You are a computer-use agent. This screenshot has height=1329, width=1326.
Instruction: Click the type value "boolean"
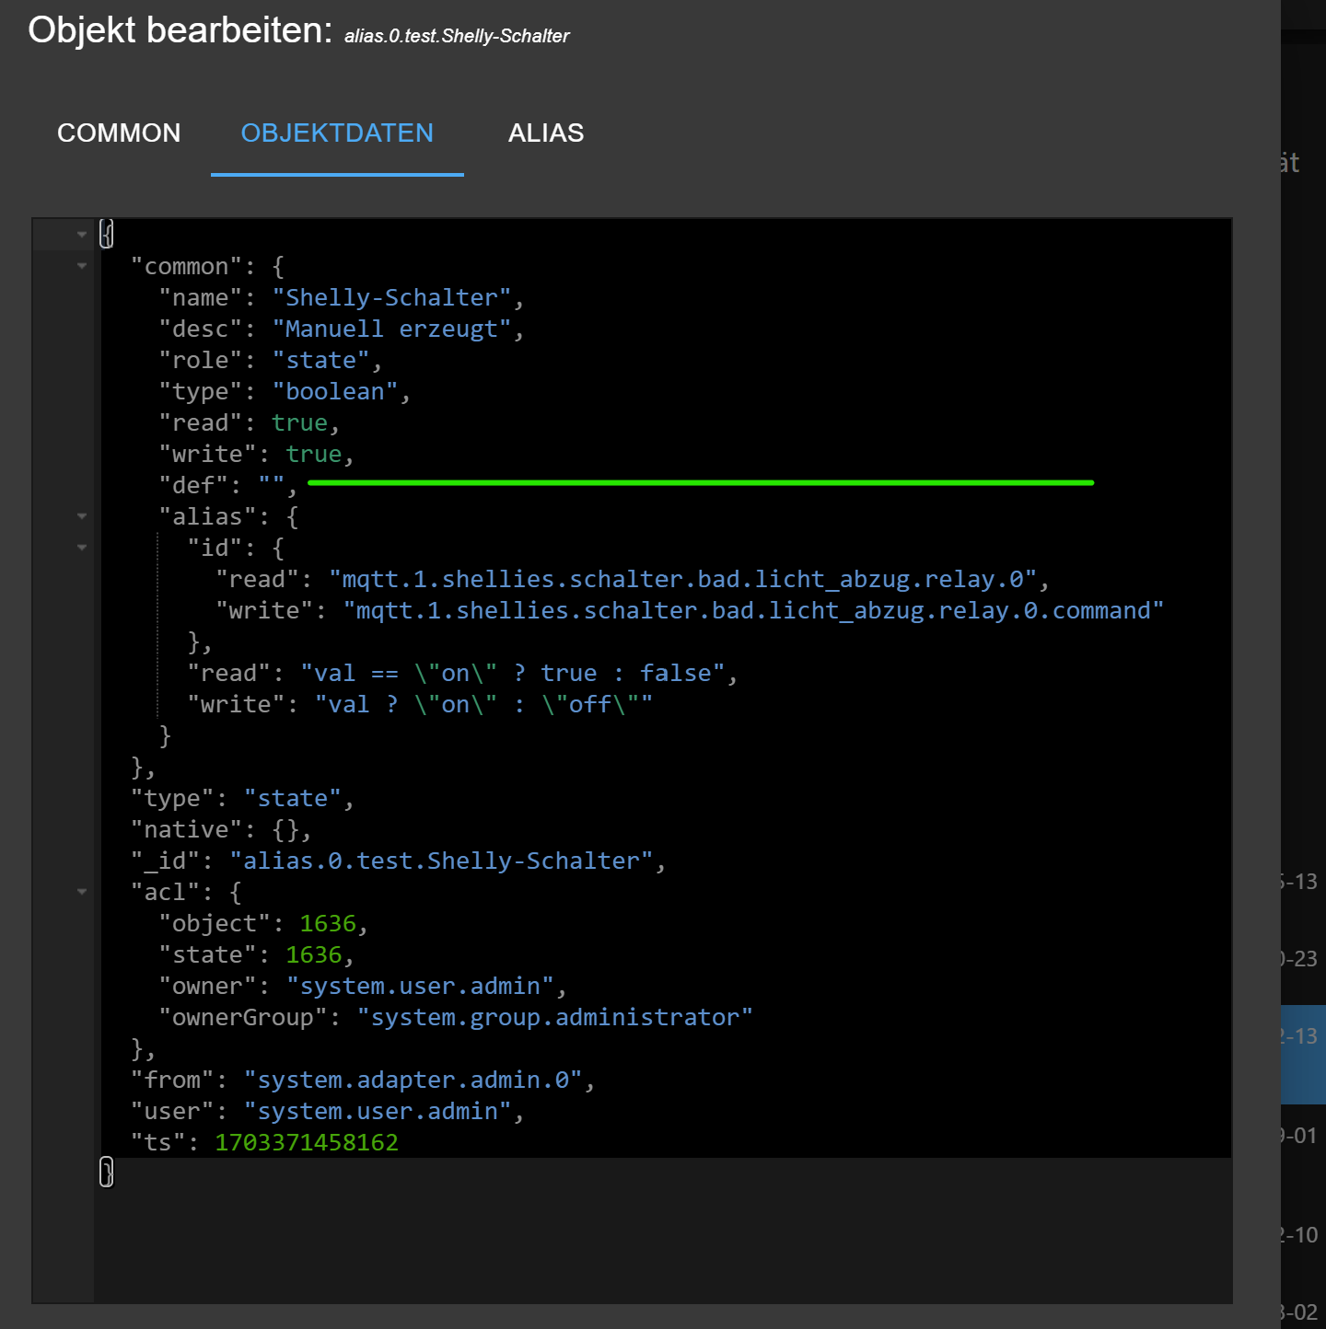[x=335, y=392]
